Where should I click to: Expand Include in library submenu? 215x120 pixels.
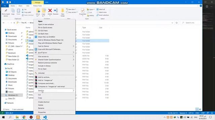(54, 66)
